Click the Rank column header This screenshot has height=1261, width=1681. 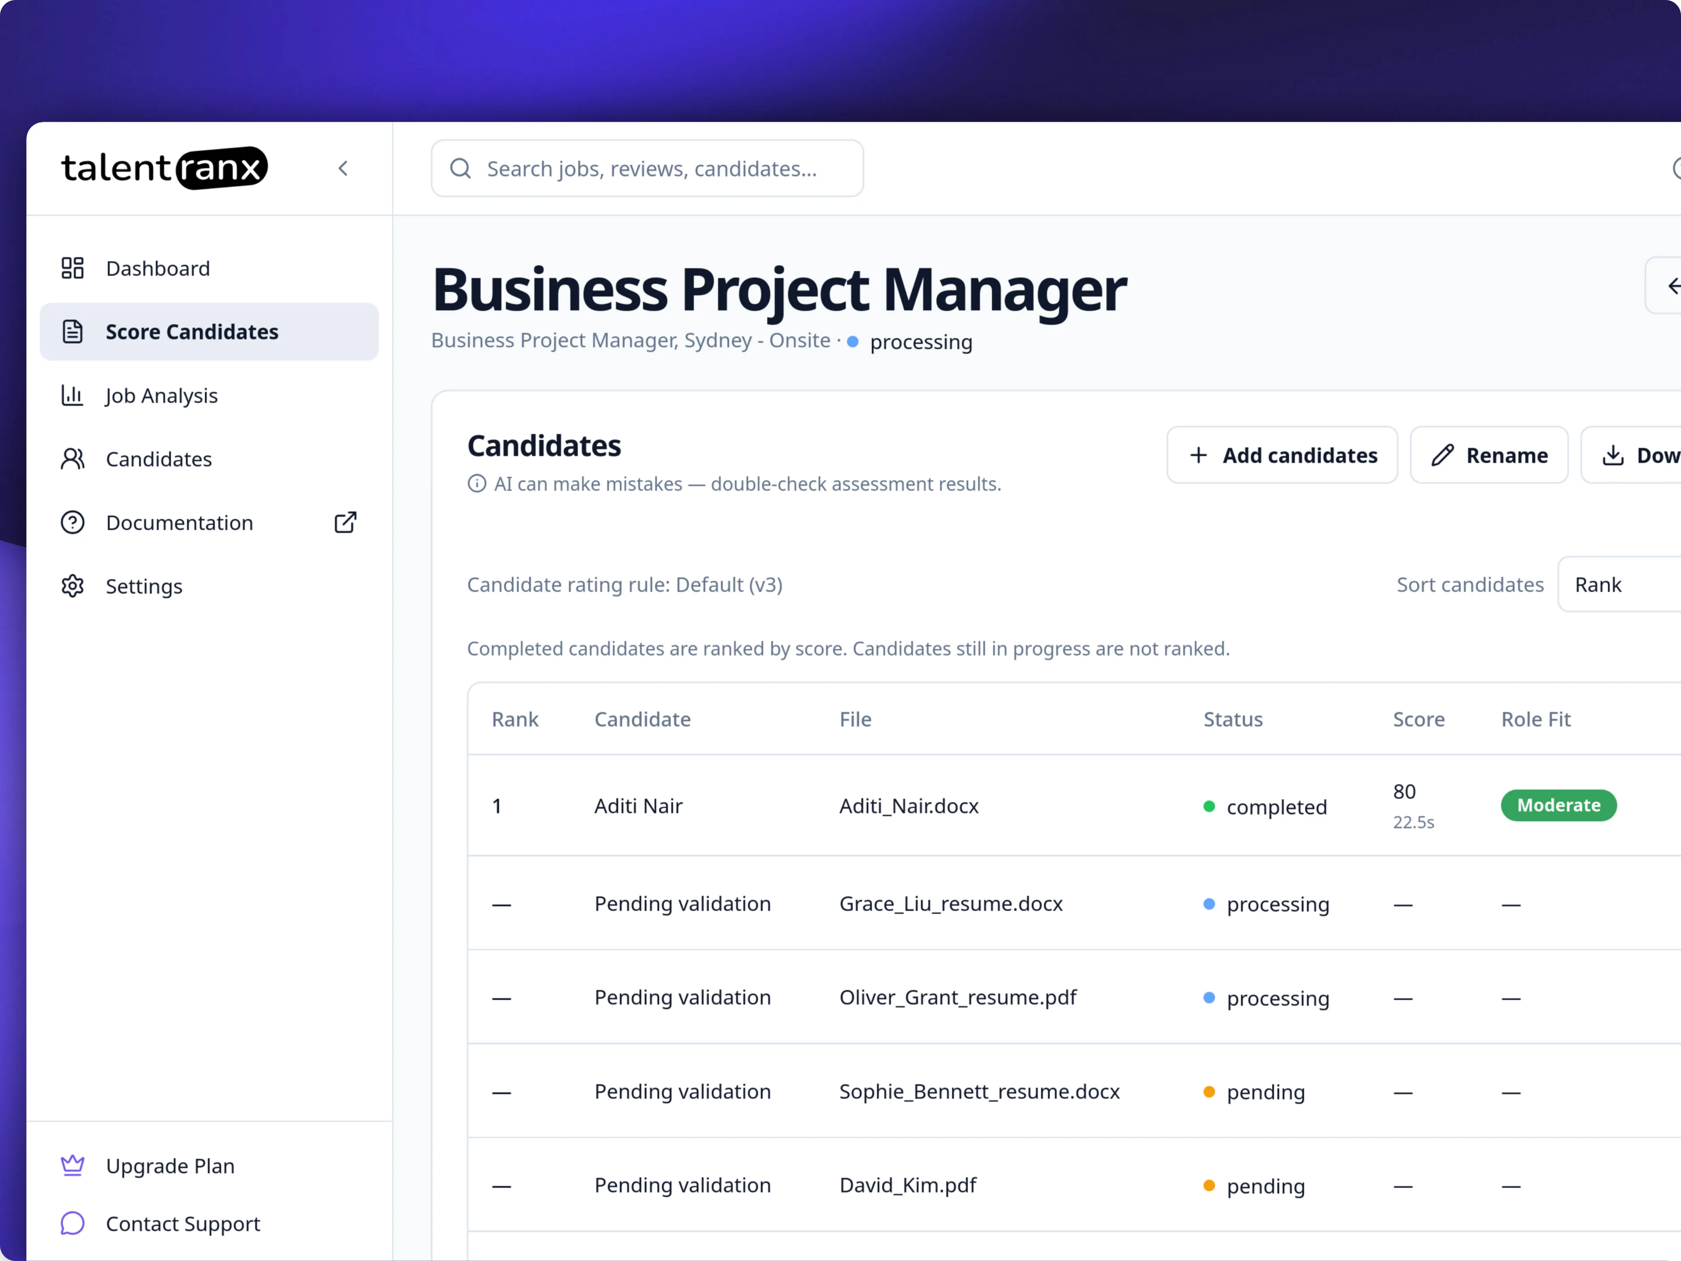coord(514,720)
